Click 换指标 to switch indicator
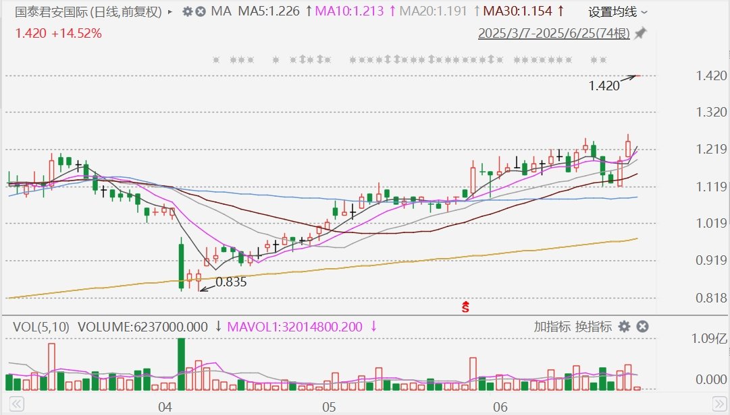 pos(594,327)
